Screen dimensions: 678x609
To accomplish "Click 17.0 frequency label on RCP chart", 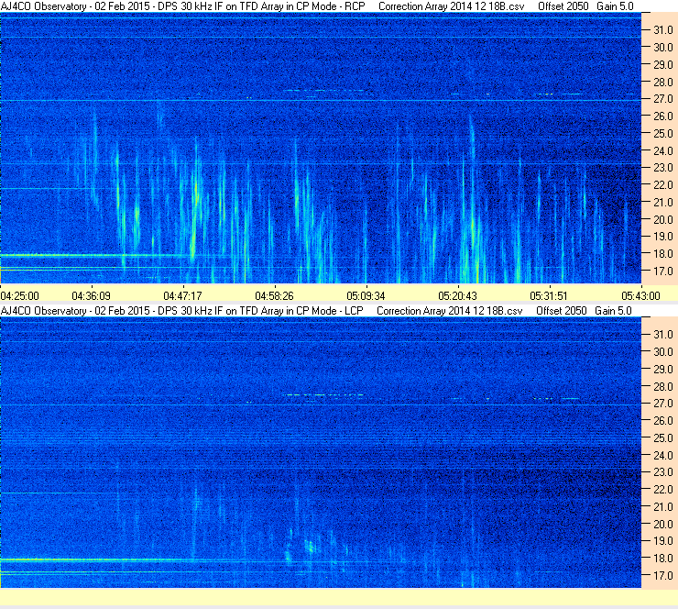I will pyautogui.click(x=663, y=271).
